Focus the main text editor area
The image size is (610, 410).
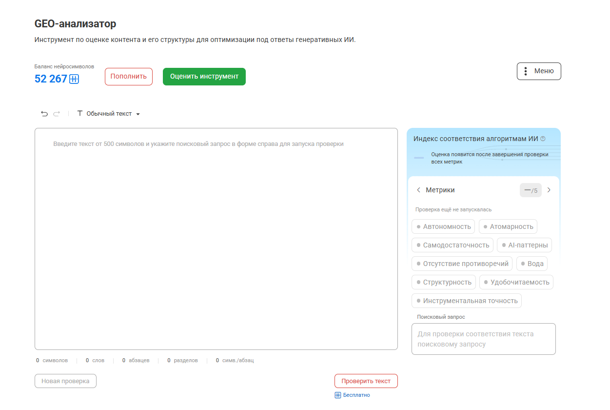pyautogui.click(x=216, y=239)
